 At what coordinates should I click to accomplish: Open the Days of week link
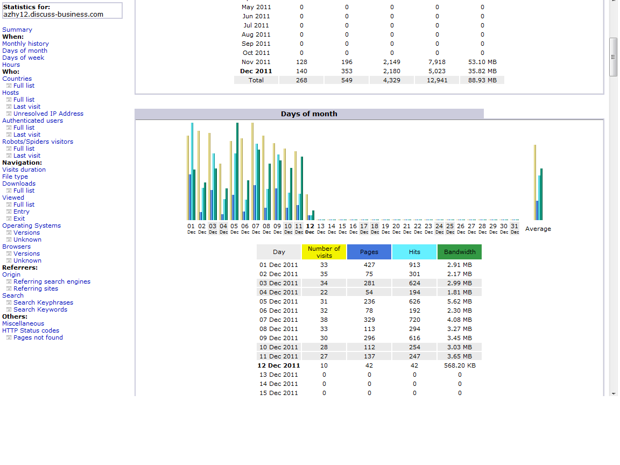23,58
